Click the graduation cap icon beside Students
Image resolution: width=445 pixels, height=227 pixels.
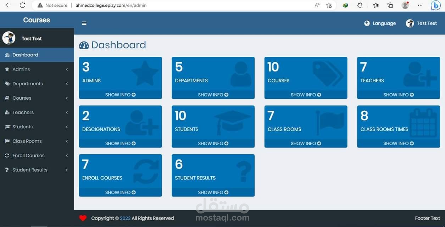(7, 127)
